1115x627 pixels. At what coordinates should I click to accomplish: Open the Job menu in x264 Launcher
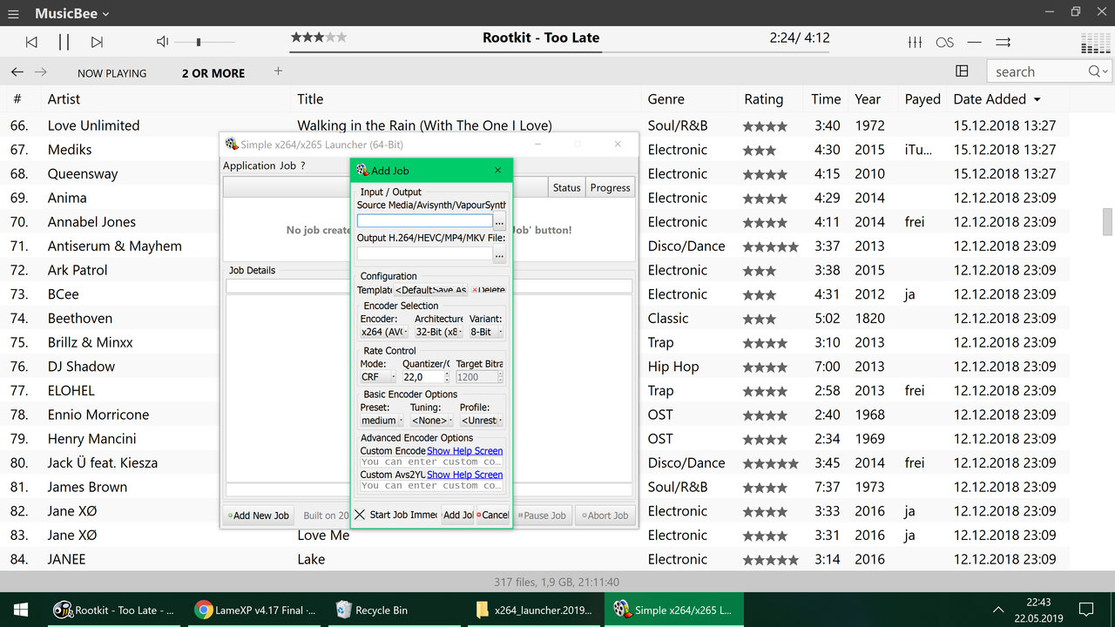(288, 165)
